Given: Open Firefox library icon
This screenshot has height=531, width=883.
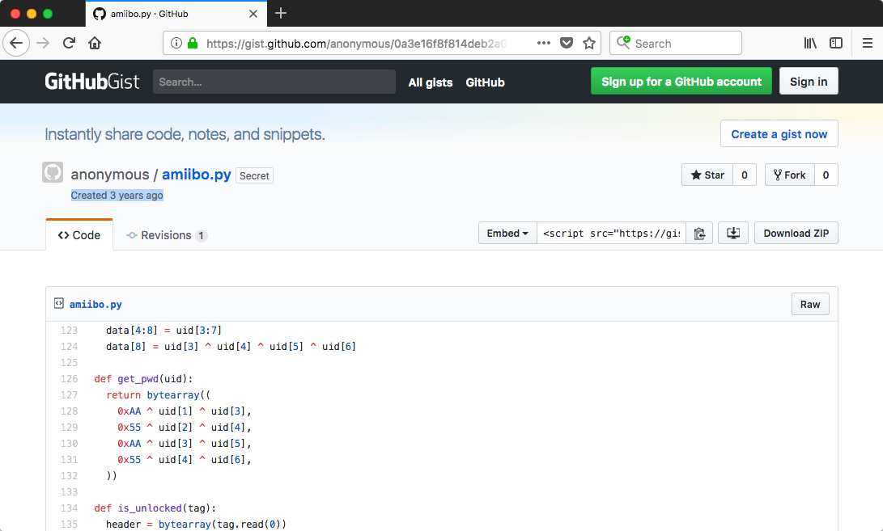Looking at the screenshot, I should [810, 44].
